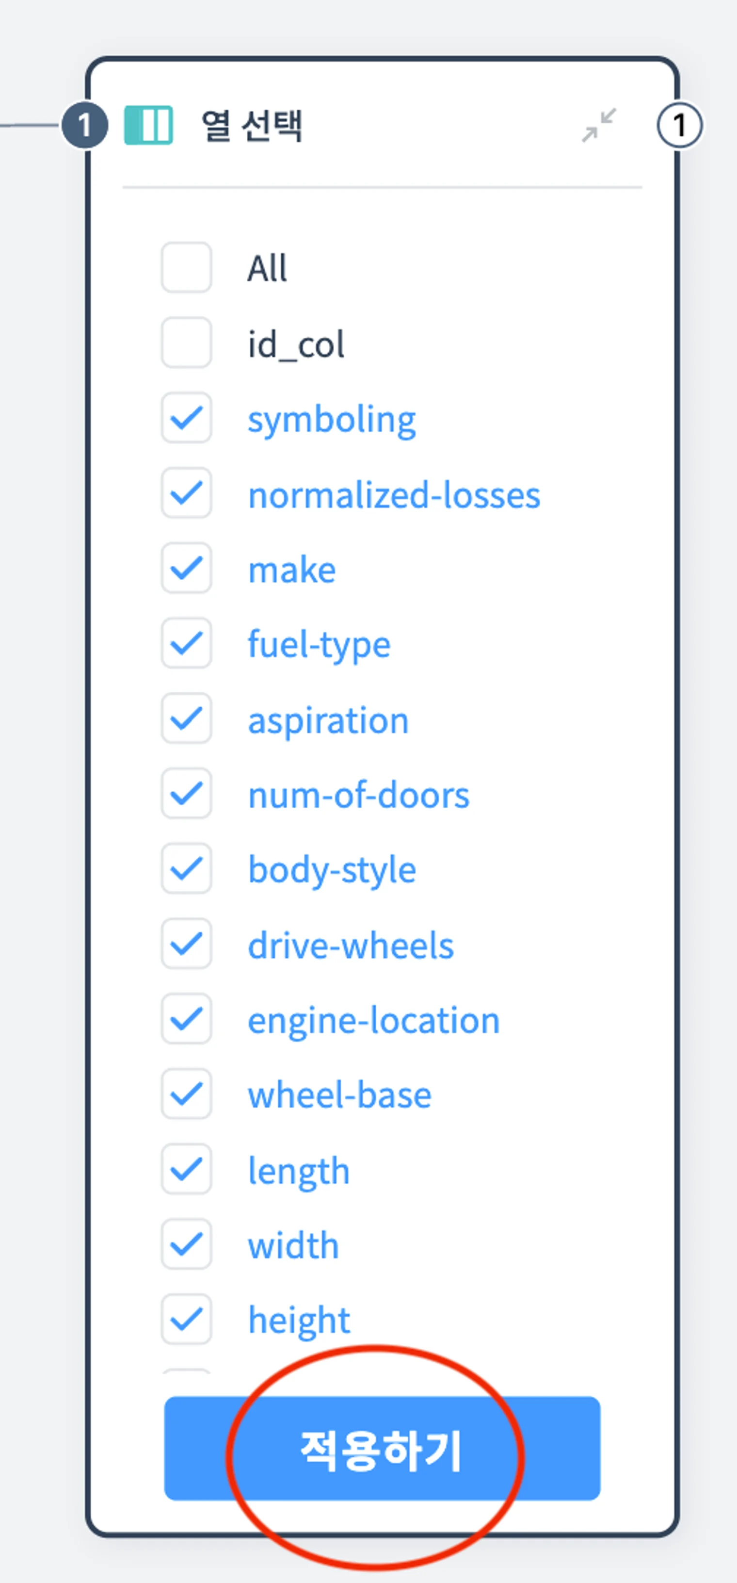Screen dimensions: 737x1583
Task: Uncheck the symboling column
Action: [x=187, y=419]
